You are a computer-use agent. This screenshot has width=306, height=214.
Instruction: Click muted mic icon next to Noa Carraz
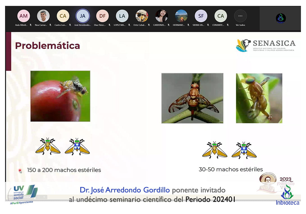pos(50,25)
